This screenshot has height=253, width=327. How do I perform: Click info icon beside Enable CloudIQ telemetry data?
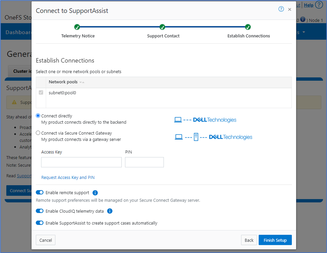[110, 211]
